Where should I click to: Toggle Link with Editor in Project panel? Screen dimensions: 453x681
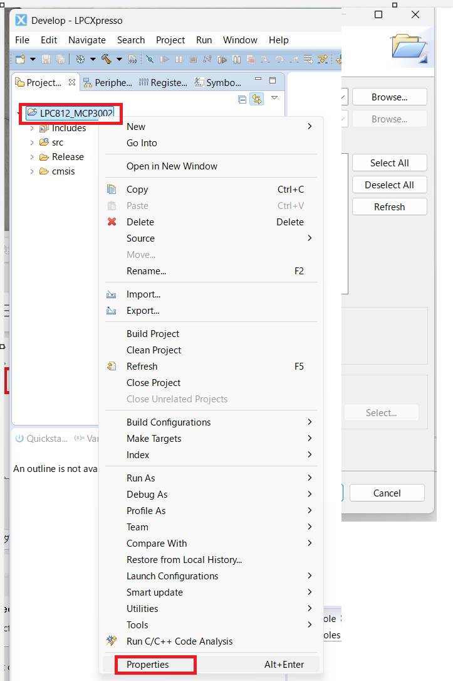[x=256, y=99]
